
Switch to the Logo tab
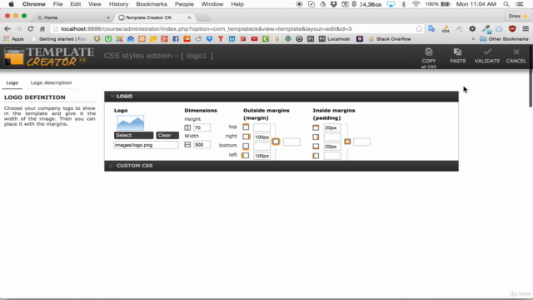(x=12, y=82)
